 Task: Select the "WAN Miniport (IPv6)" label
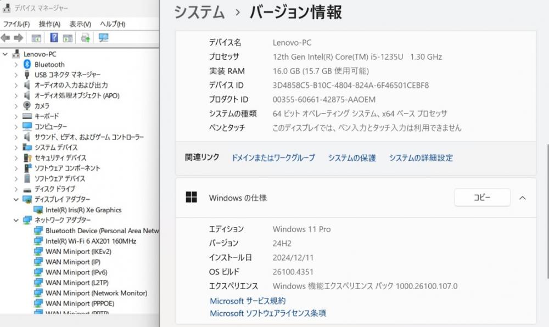(76, 272)
